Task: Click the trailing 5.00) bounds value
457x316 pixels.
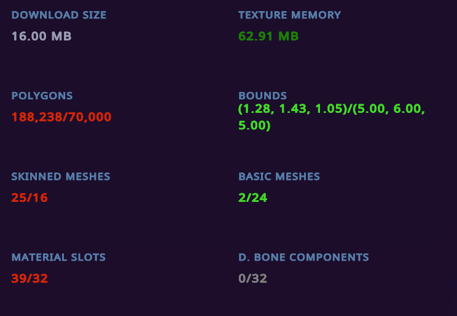Action: 254,125
